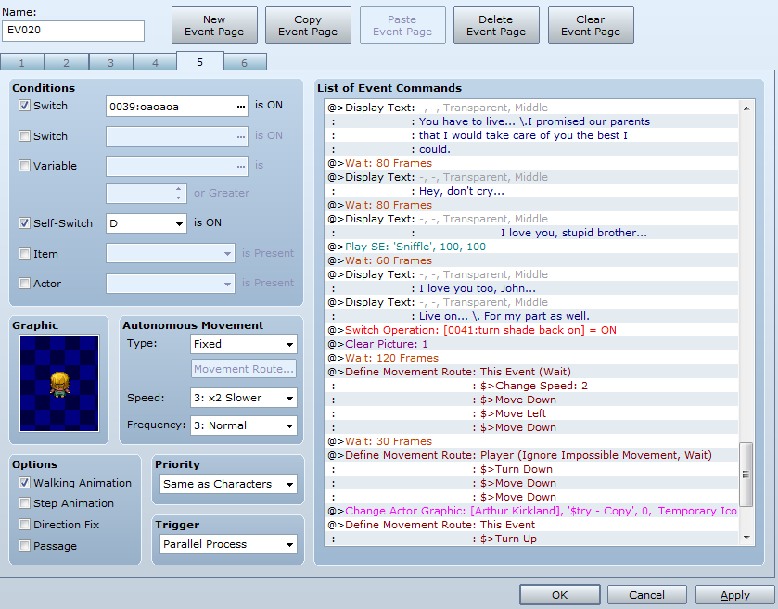Uncheck the first Switch condition checkbox

(x=25, y=106)
